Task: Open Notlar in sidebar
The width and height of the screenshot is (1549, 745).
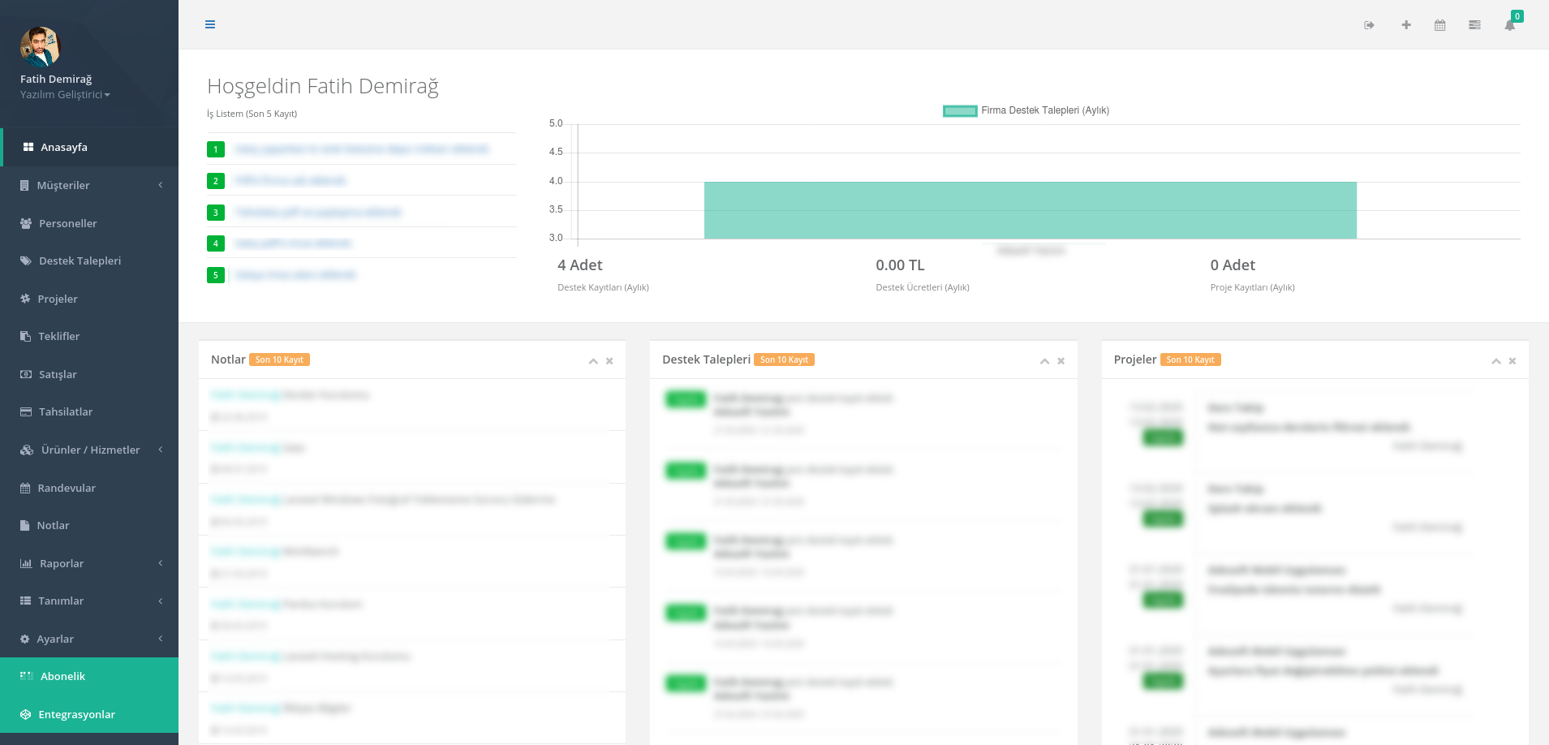Action: coord(89,525)
